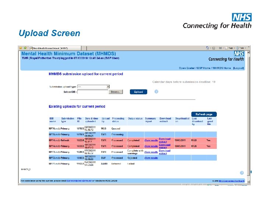This screenshot has width=265, height=199.
Task: Click the NHS logo in the page header
Action: (x=239, y=53)
